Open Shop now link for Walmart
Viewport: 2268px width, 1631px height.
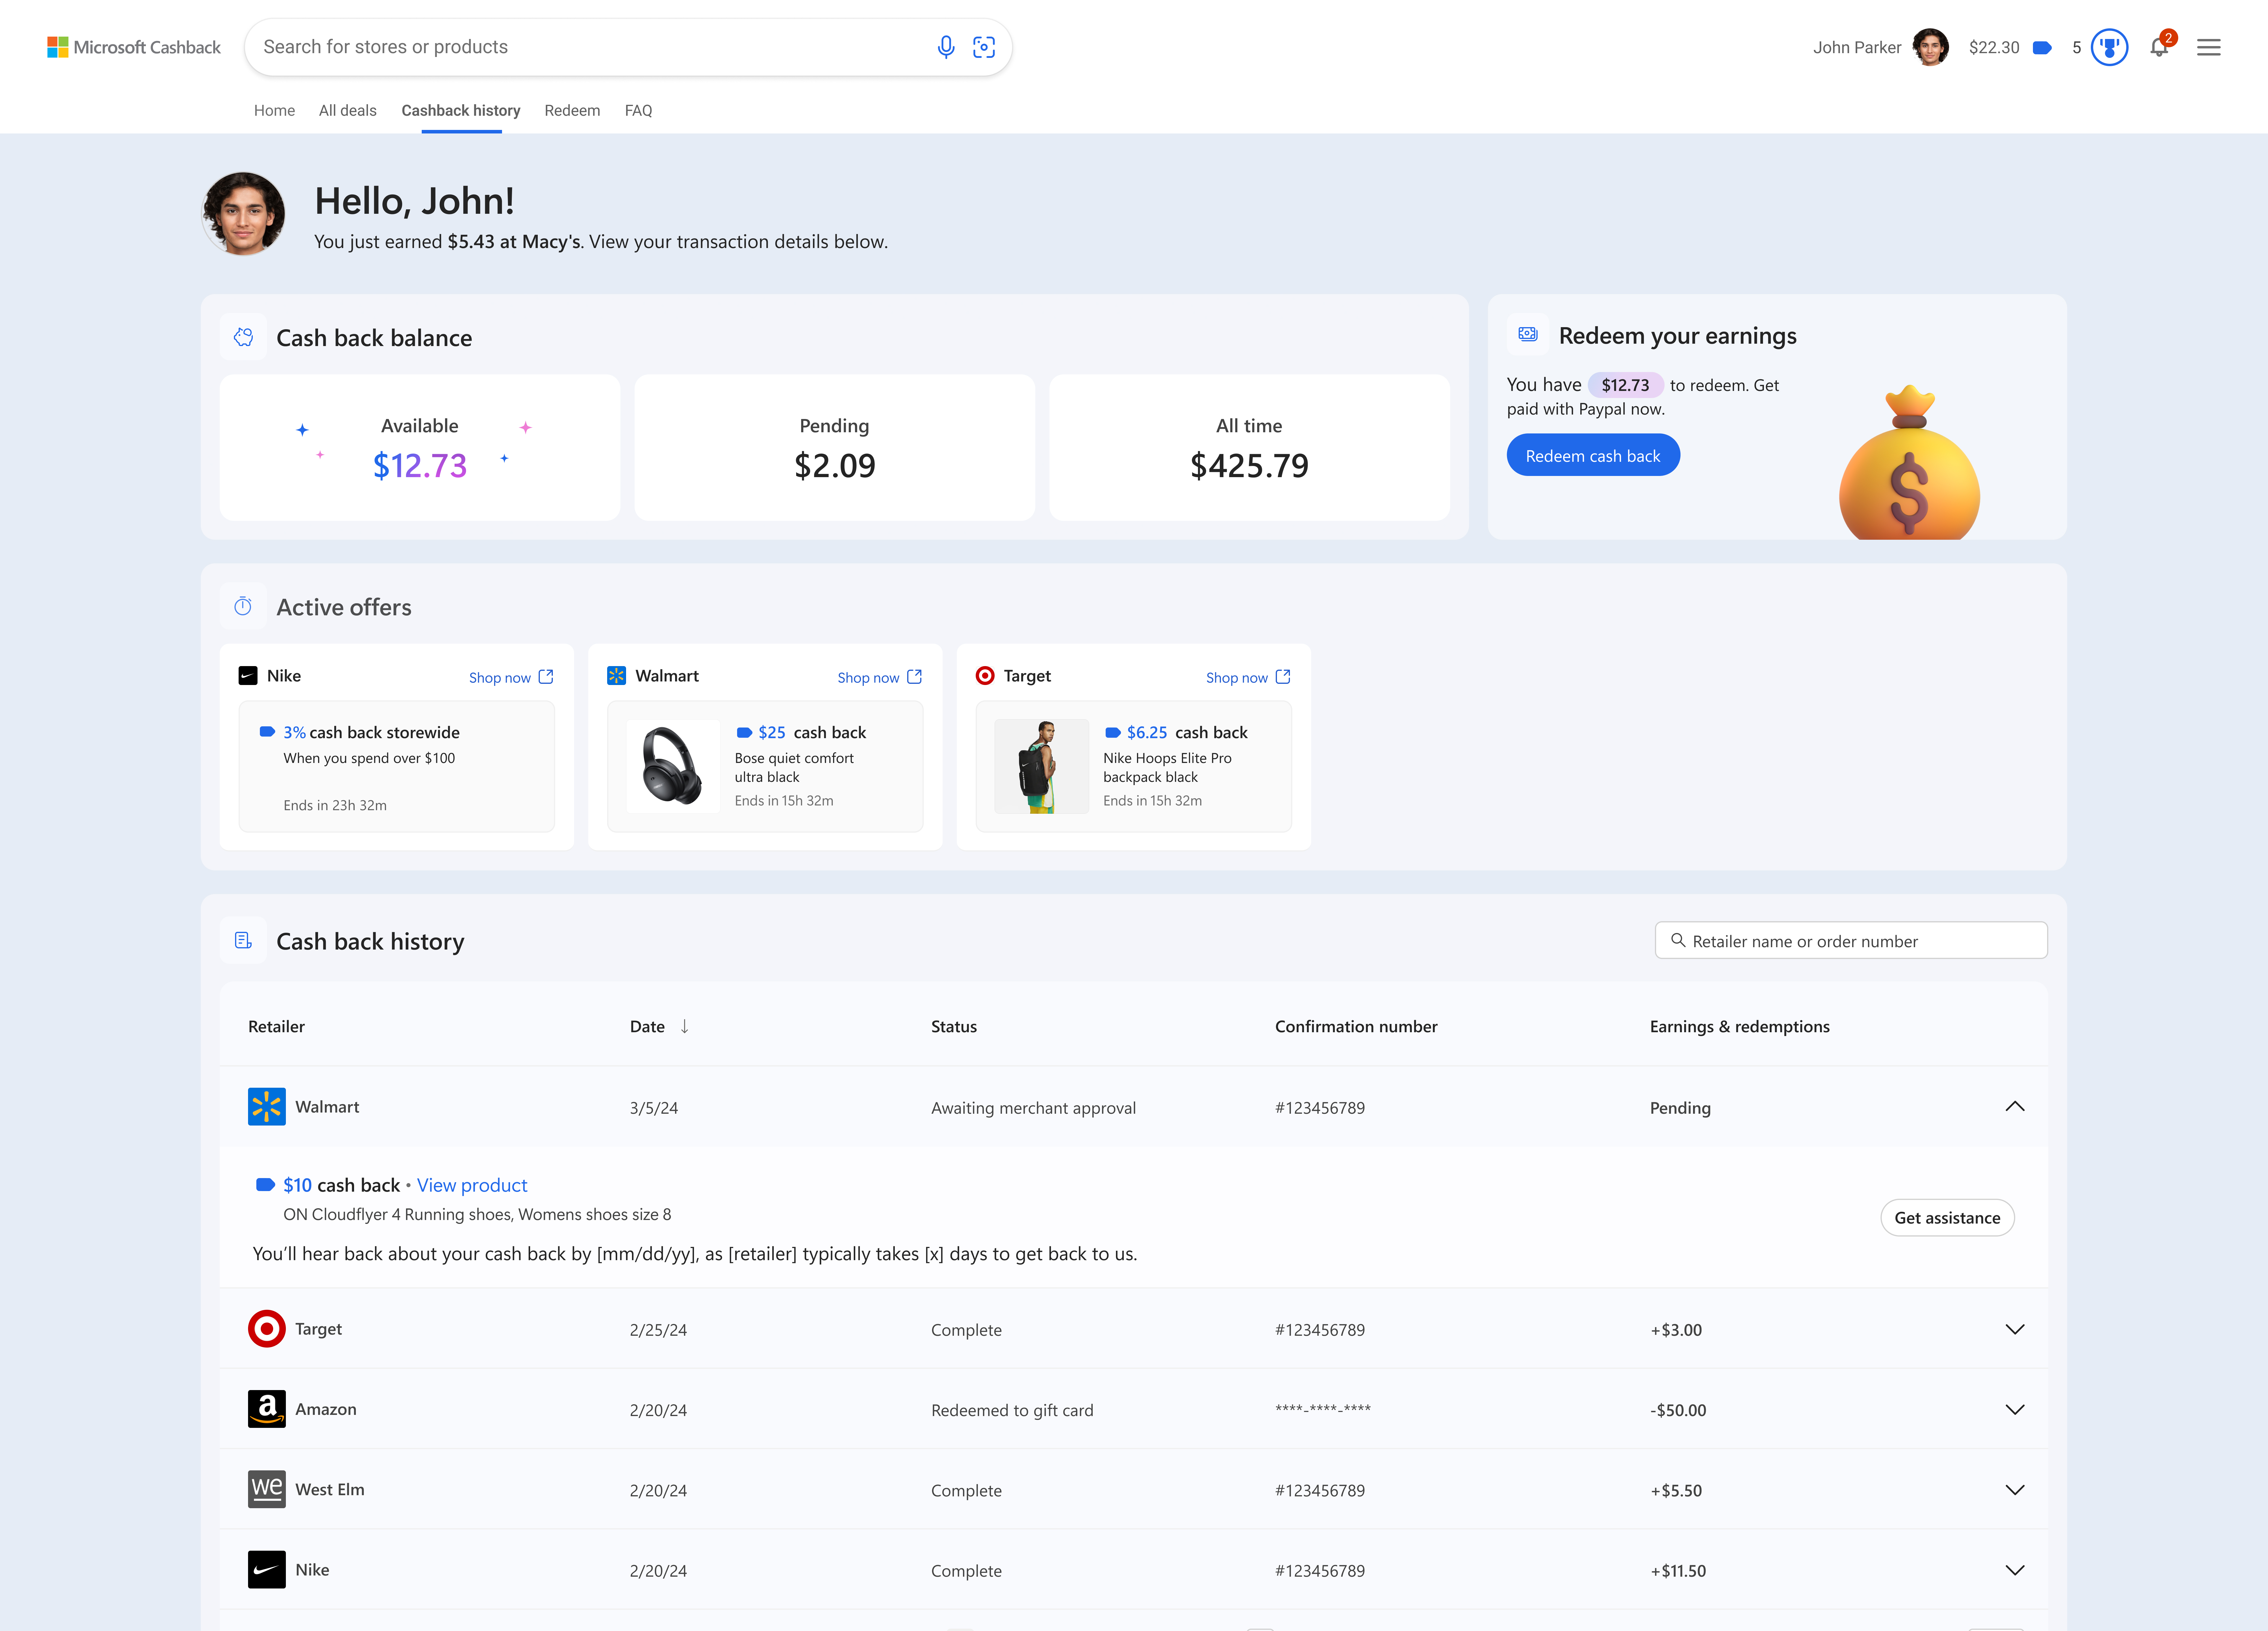[880, 677]
